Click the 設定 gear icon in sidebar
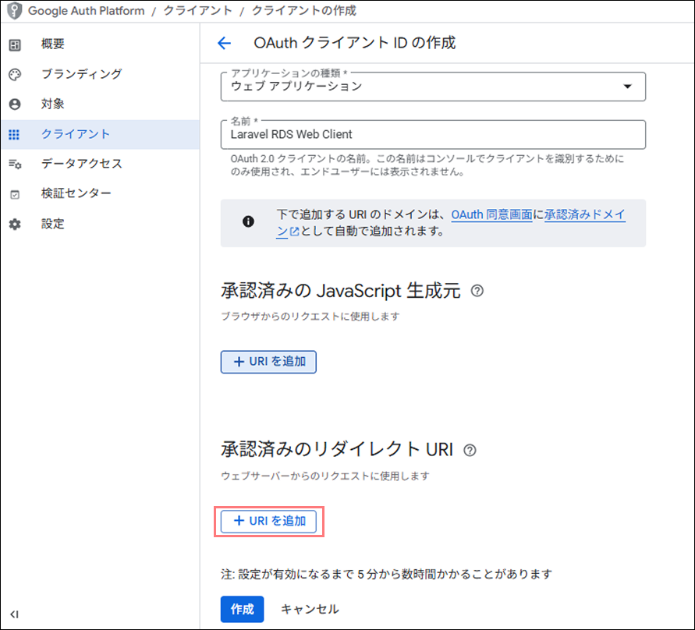Viewport: 695px width, 630px height. (x=14, y=224)
